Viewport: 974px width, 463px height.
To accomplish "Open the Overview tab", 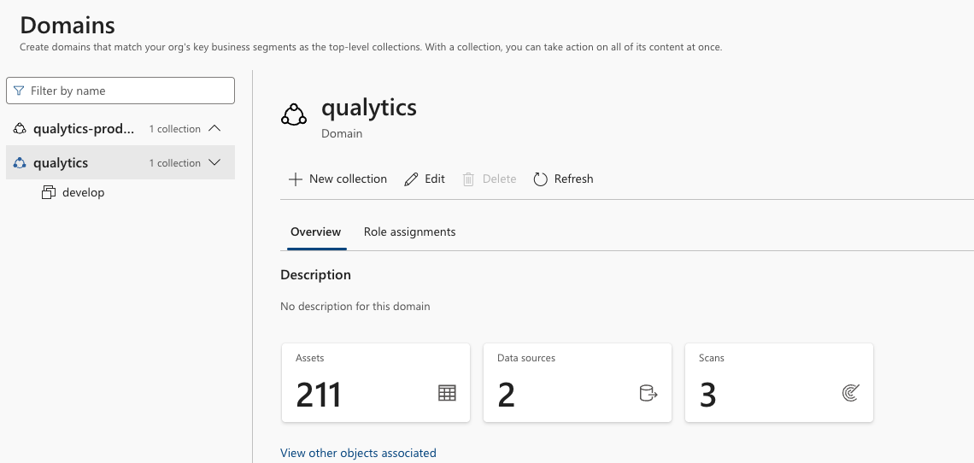I will tap(315, 232).
